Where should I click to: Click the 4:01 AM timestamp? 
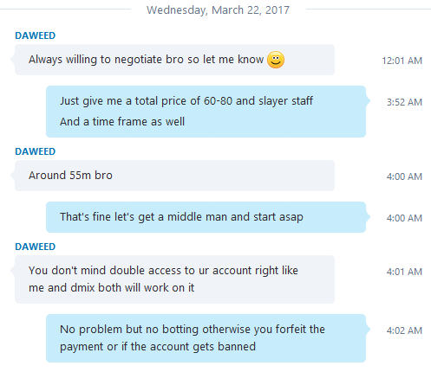(x=404, y=272)
